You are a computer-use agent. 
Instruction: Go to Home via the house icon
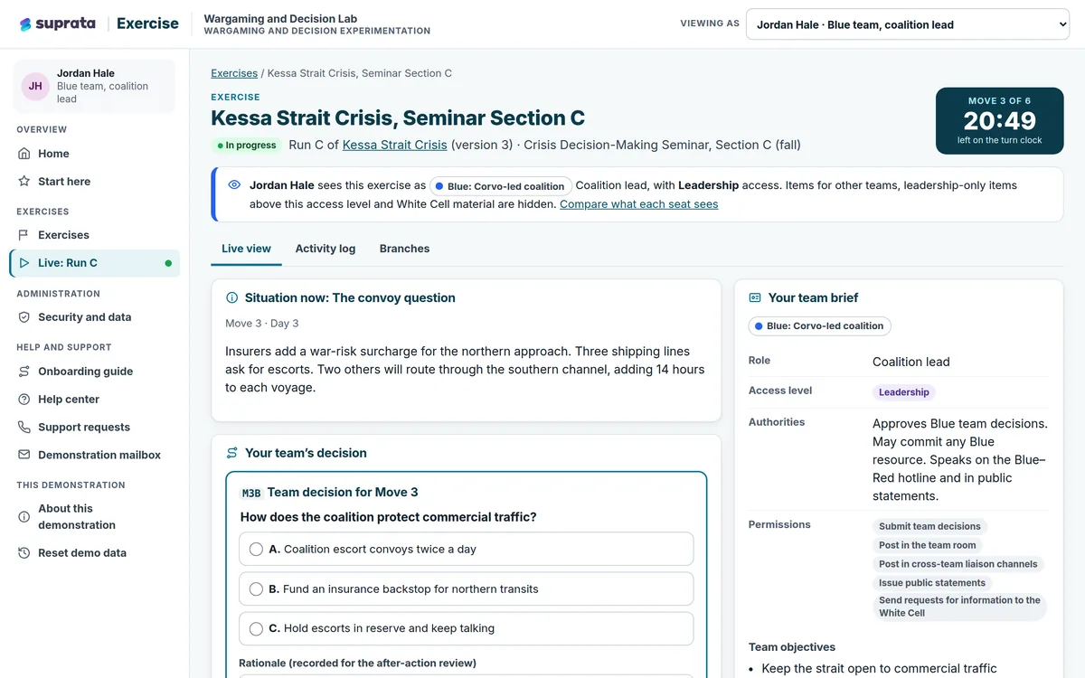tap(24, 154)
